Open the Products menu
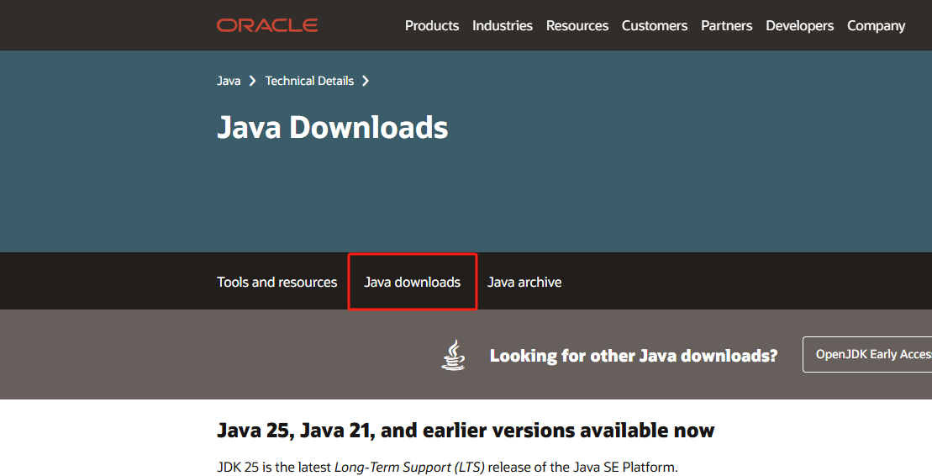 tap(431, 25)
